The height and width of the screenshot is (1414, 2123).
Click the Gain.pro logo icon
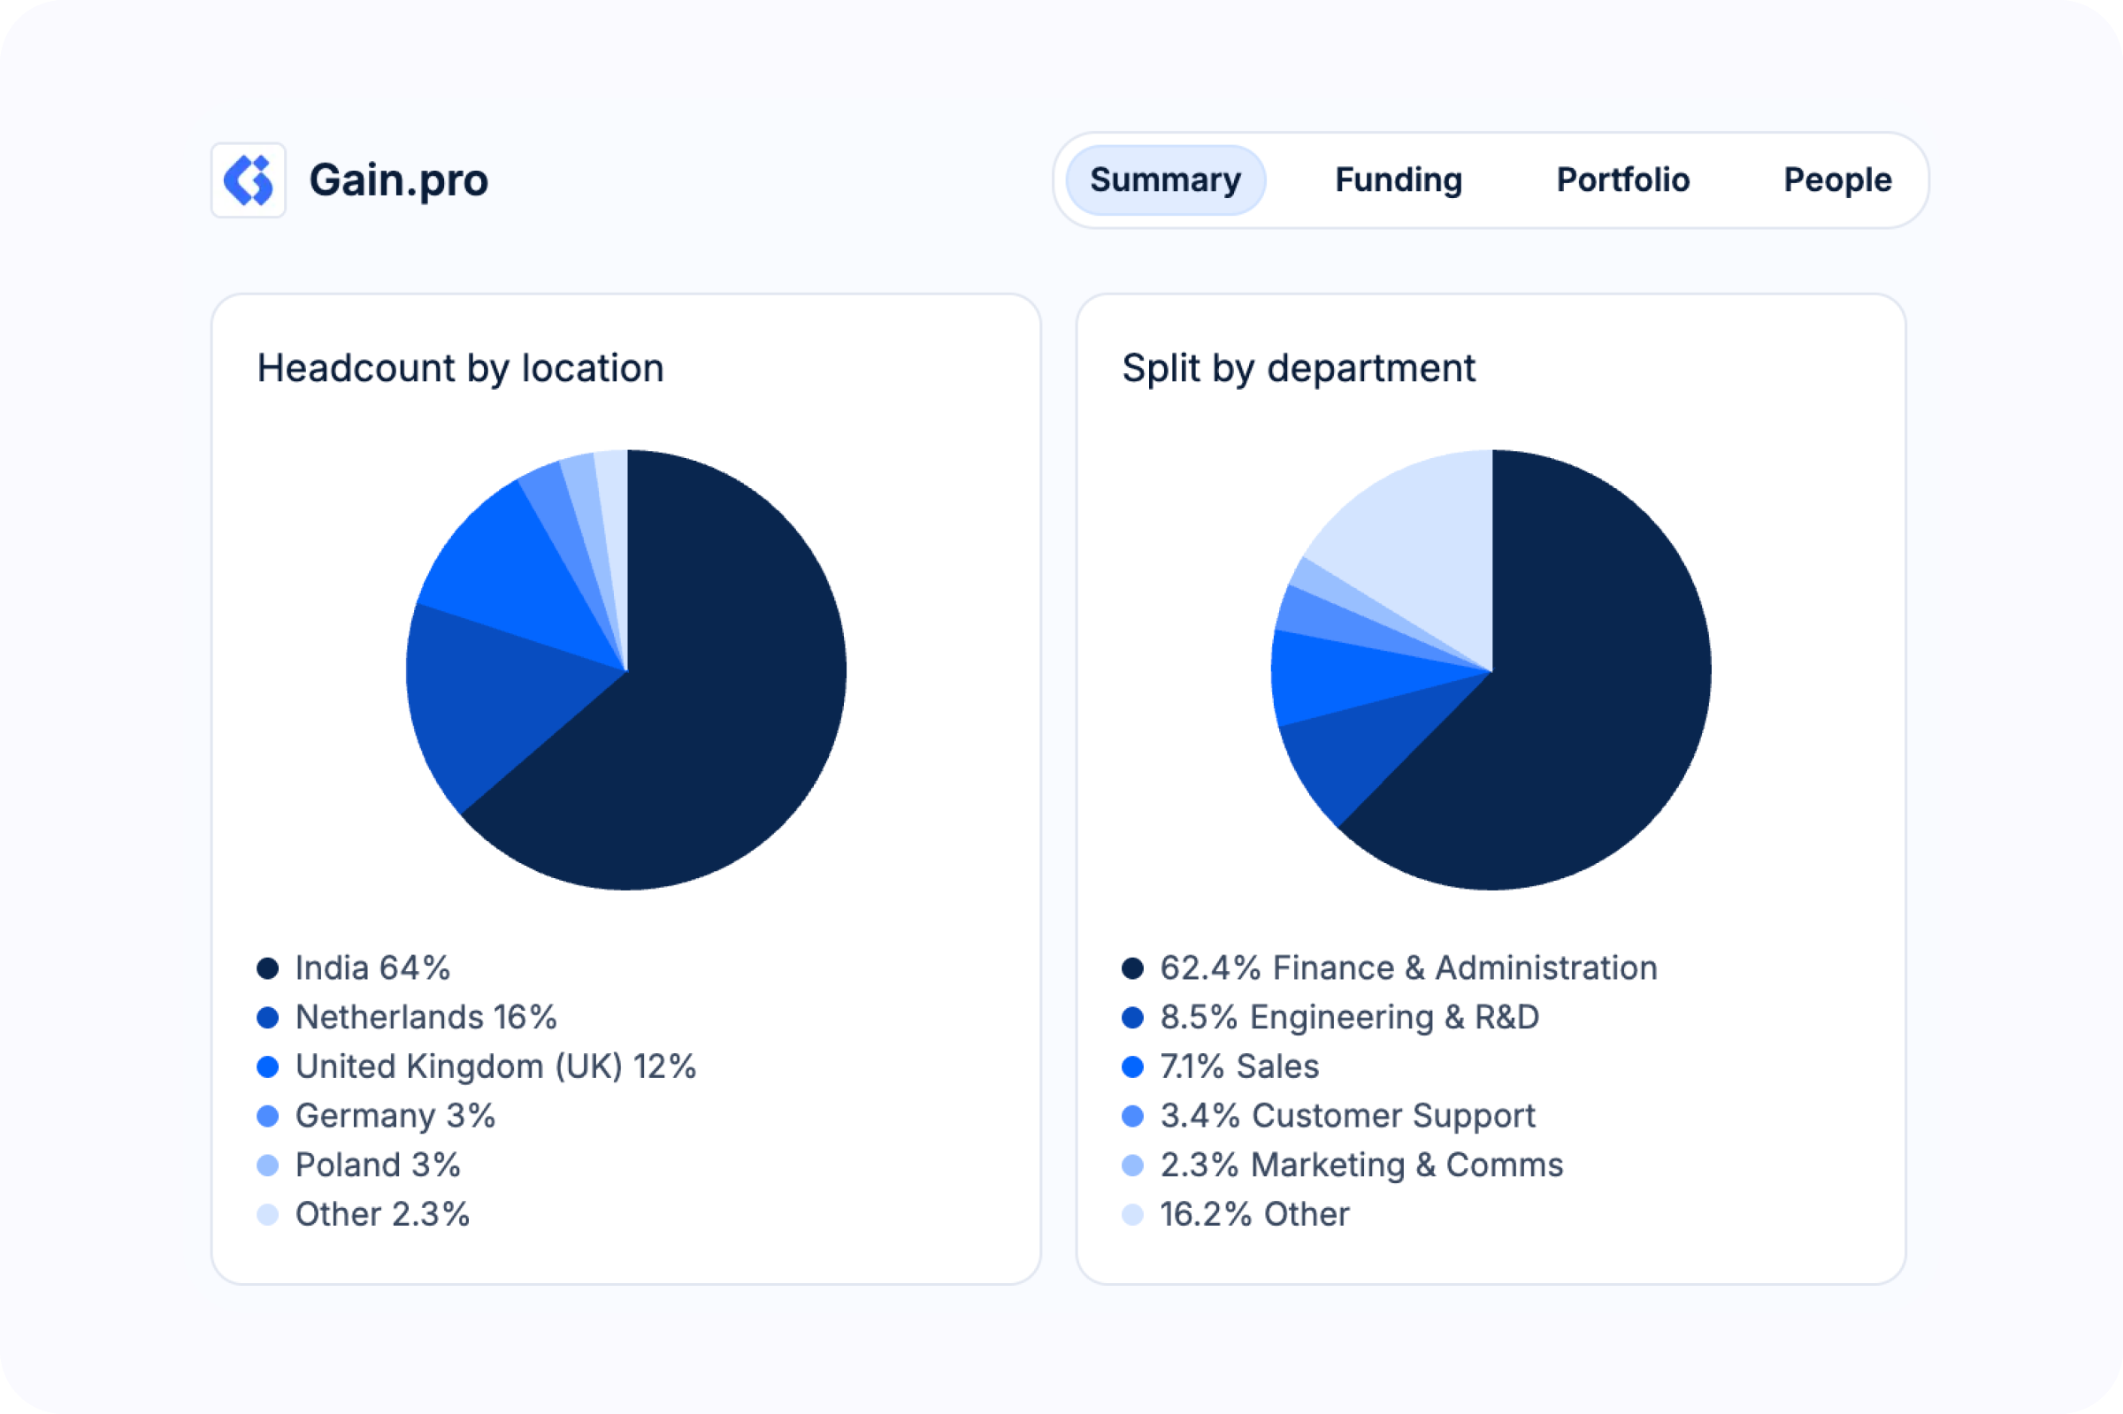click(x=248, y=180)
